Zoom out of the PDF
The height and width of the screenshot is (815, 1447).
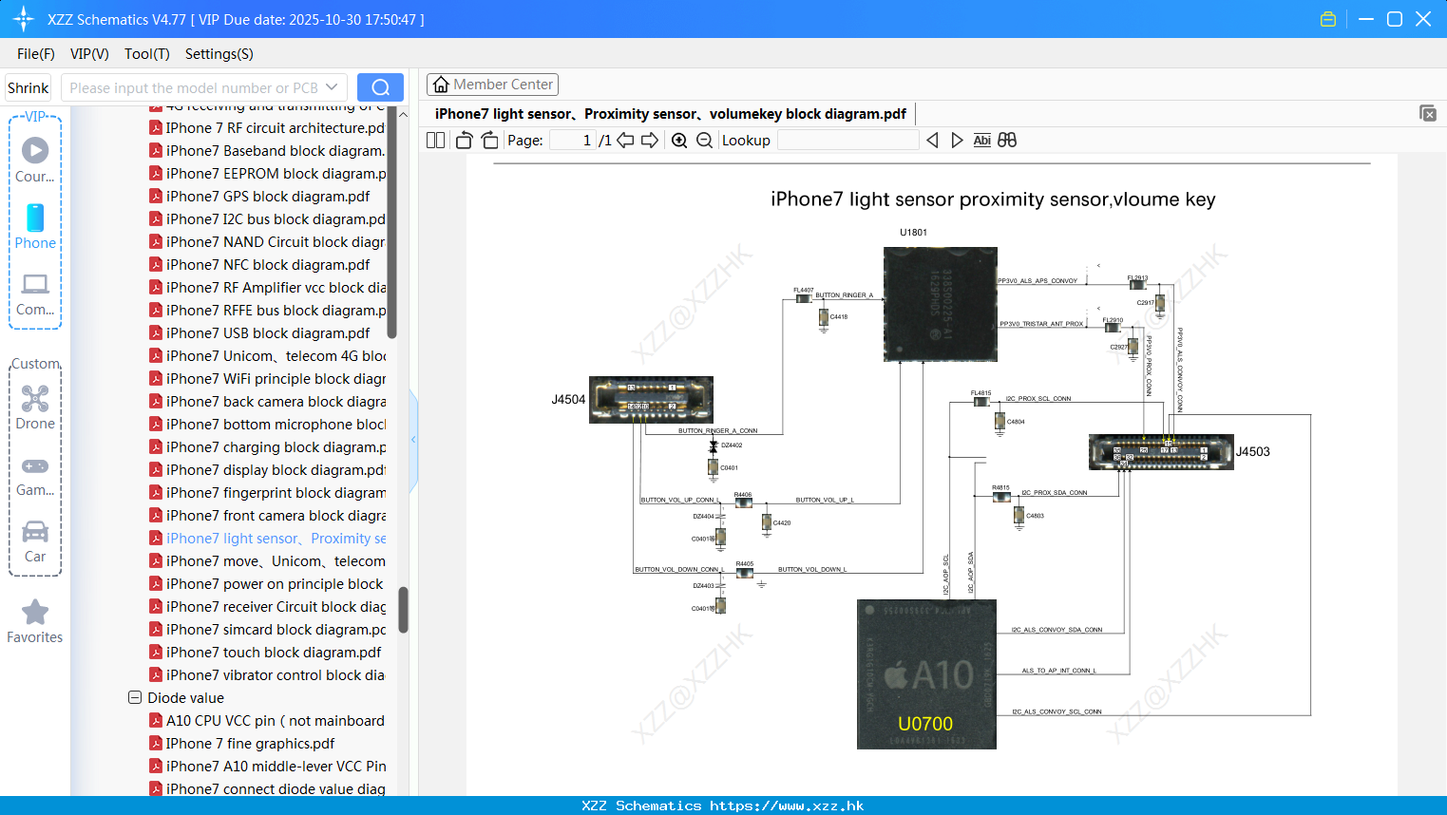pyautogui.click(x=704, y=141)
